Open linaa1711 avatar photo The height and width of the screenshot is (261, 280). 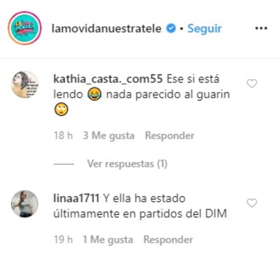coord(24,204)
